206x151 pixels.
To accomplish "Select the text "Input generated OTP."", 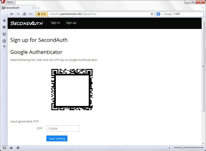I will [25, 121].
